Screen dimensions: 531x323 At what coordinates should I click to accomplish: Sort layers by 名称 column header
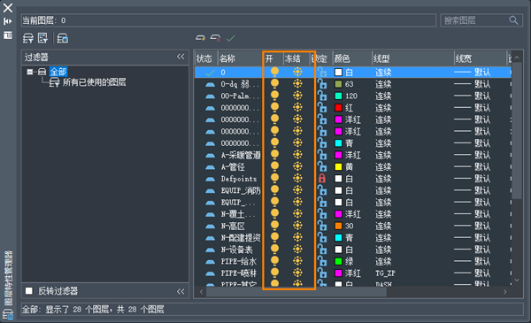227,59
